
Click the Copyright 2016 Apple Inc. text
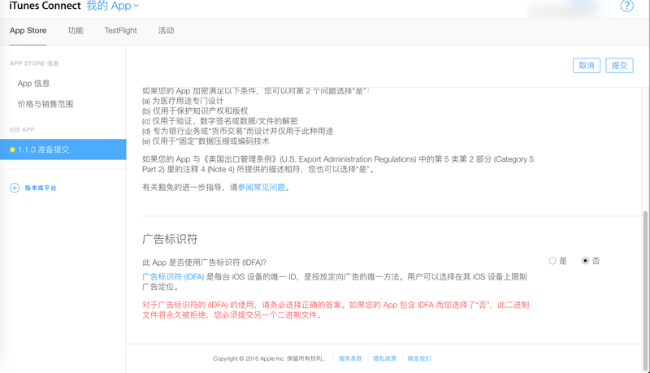pos(269,358)
